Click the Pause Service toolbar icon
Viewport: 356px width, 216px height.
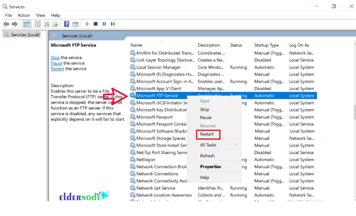[x=104, y=24]
